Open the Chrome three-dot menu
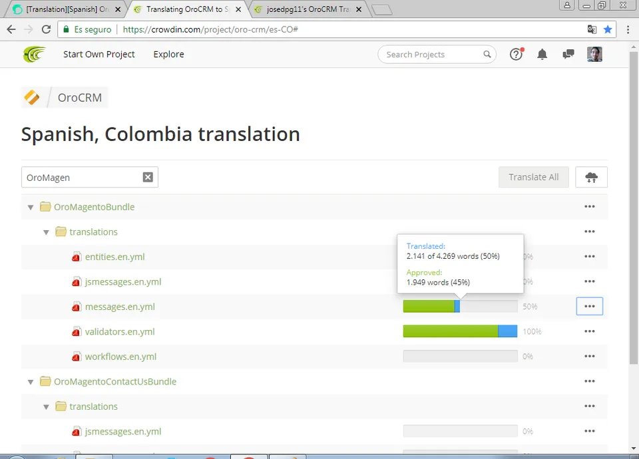The image size is (639, 459). click(x=628, y=29)
